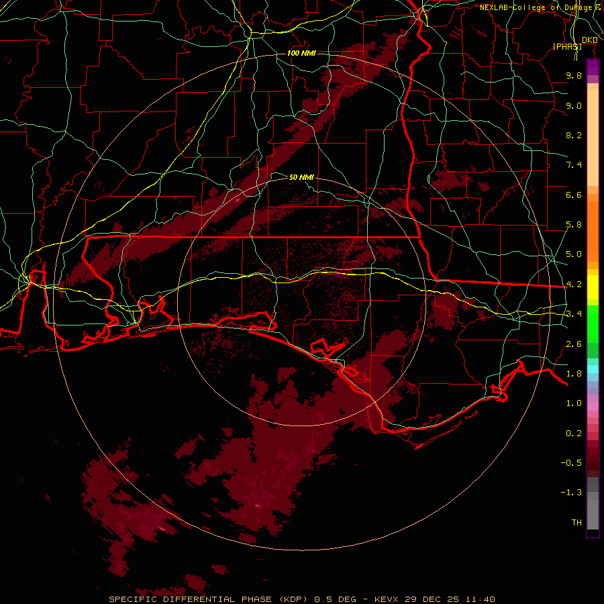This screenshot has width=604, height=604.
Task: Click the KEVX station ID in the caption
Action: point(387,599)
